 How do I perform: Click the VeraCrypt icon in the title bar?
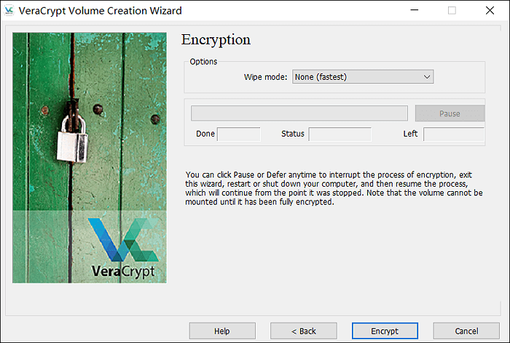(x=9, y=11)
